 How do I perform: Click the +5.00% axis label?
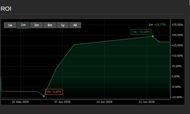click(x=176, y=66)
